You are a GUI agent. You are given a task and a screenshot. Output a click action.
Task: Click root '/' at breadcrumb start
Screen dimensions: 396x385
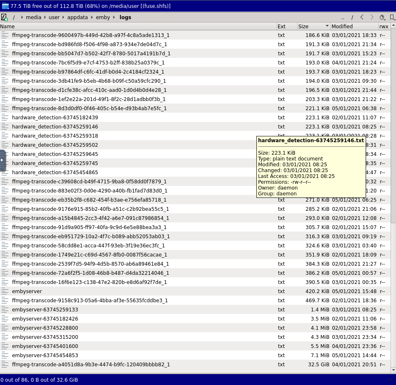(x=14, y=17)
